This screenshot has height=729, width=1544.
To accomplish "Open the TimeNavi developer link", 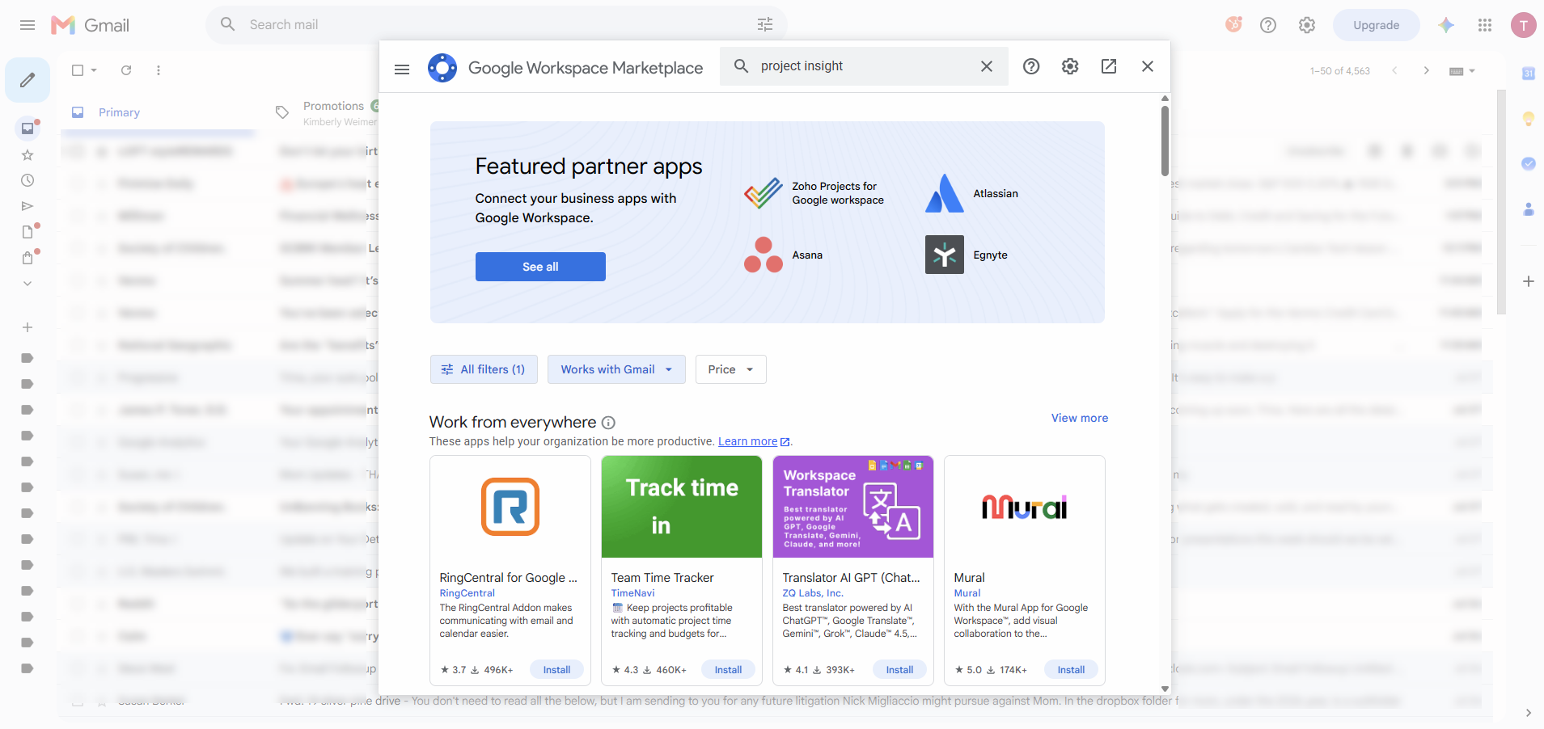I will click(632, 593).
